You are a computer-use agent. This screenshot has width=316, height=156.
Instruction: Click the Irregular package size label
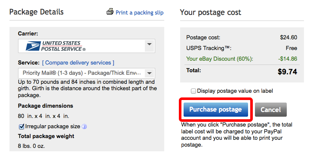click(x=52, y=127)
